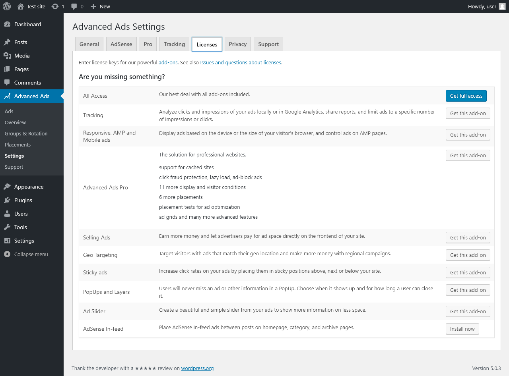The image size is (509, 376).
Task: Click the Collapse menu arrow icon
Action: click(7, 254)
